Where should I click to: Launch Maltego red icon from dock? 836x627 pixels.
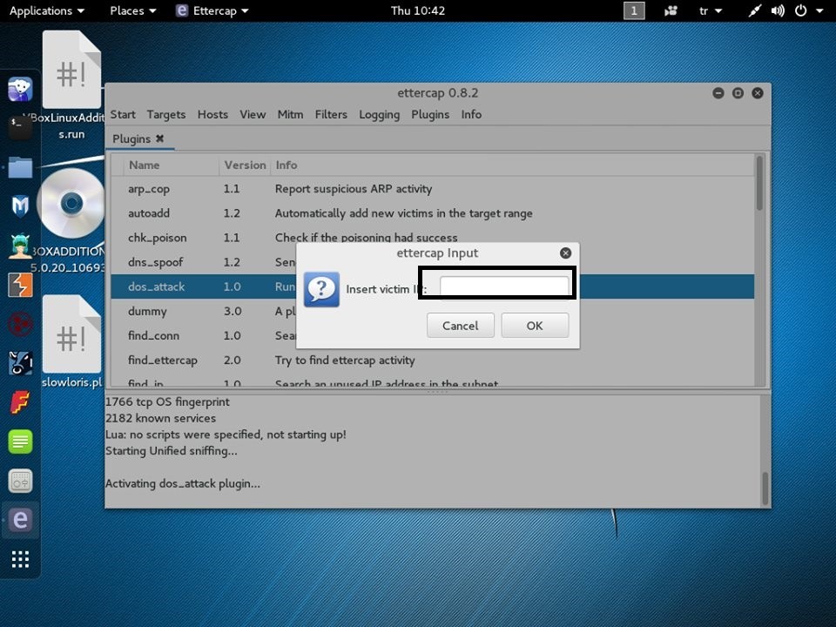click(20, 324)
